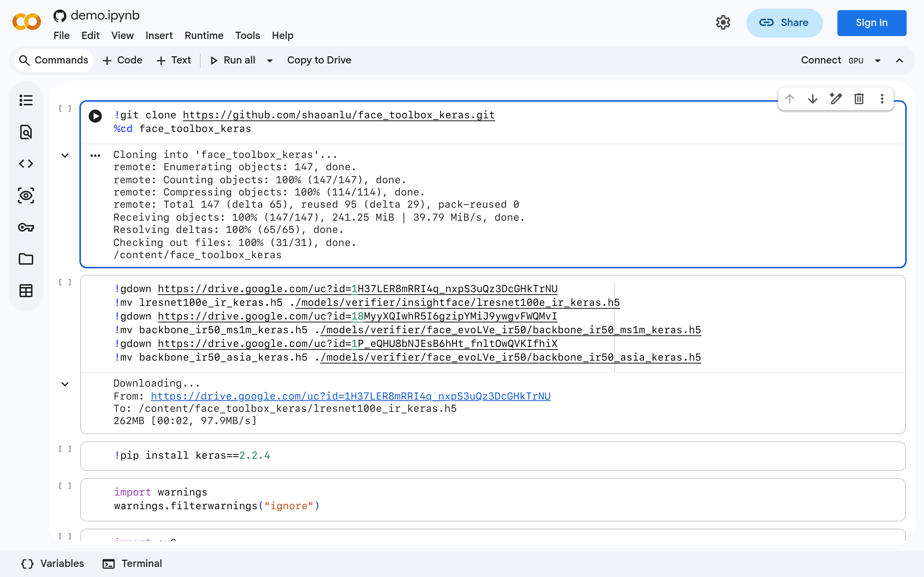Screen dimensions: 924x577
Task: Expand the Run all dropdown arrow
Action: (270, 61)
